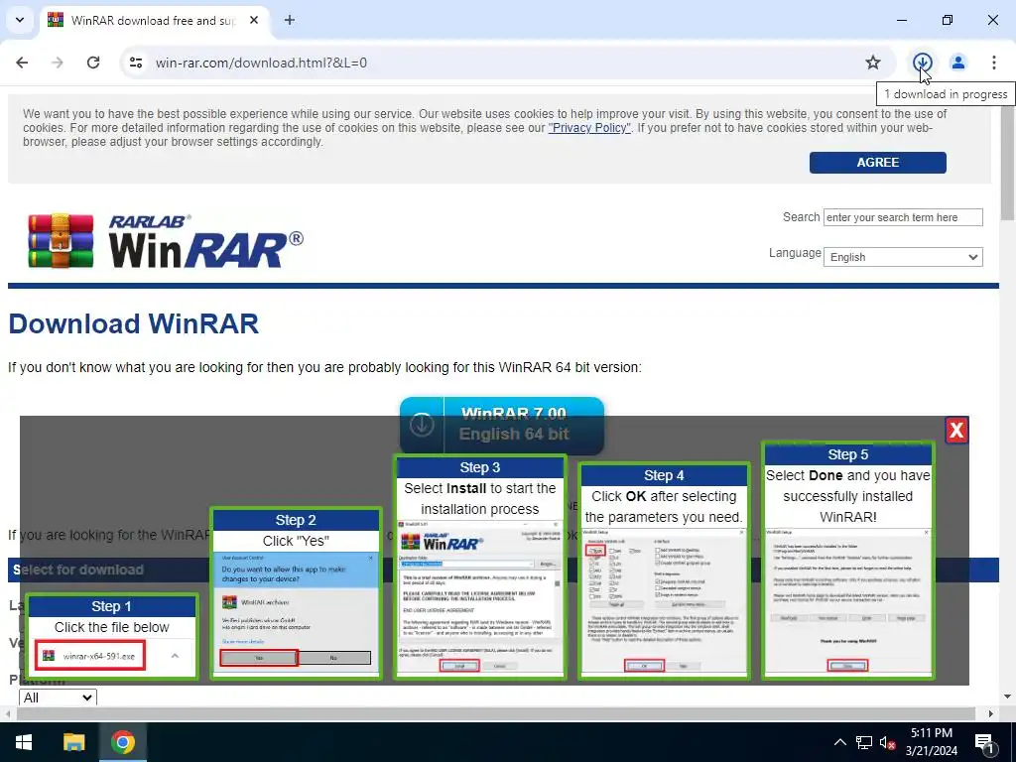Open File Explorer from the taskbar
The height and width of the screenshot is (762, 1016).
[73, 742]
